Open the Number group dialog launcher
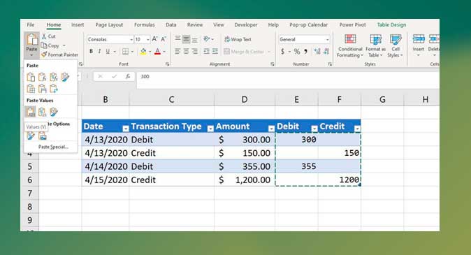The width and height of the screenshot is (471, 255). pos(330,64)
